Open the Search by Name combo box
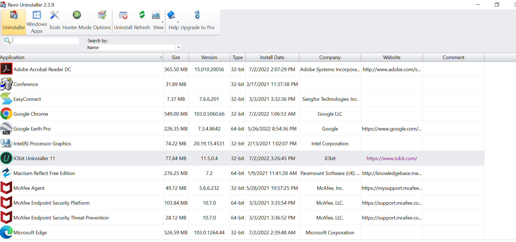 (x=134, y=48)
